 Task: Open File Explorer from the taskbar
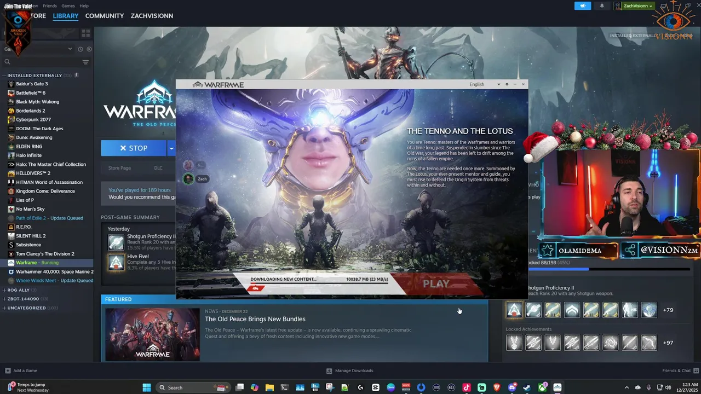pyautogui.click(x=269, y=387)
